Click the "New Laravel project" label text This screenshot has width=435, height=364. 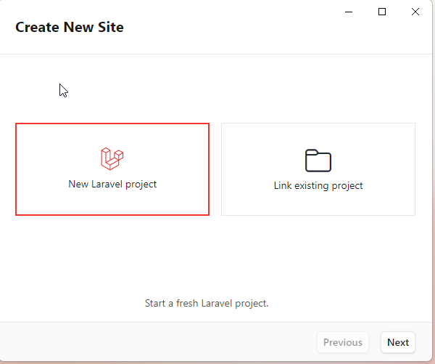point(112,185)
